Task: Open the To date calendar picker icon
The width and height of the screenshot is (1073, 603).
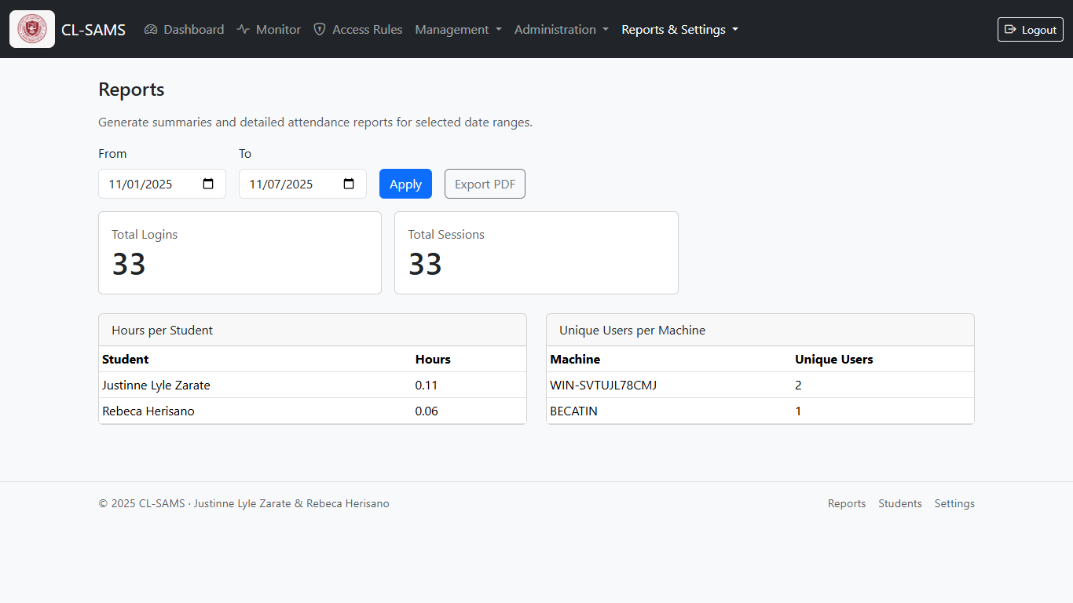Action: coord(349,184)
